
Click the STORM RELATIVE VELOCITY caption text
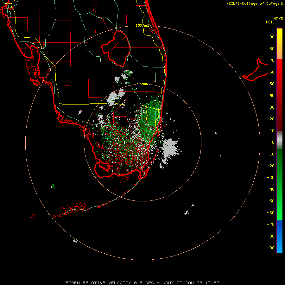[98, 283]
